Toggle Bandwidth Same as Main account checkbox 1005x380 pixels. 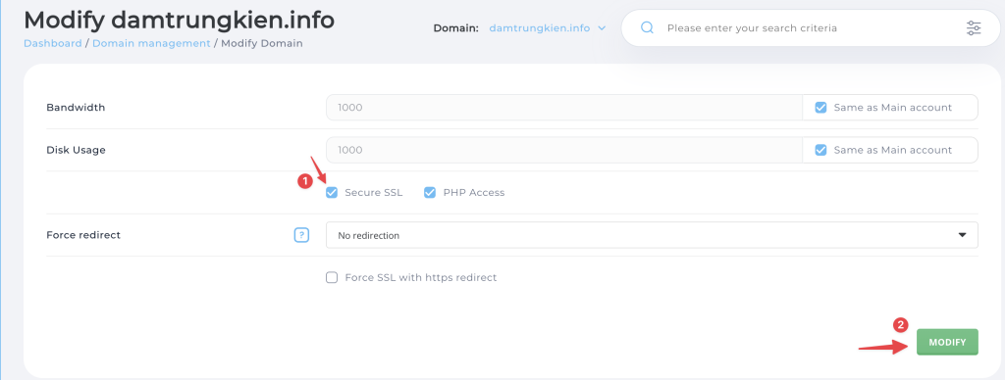coord(820,108)
